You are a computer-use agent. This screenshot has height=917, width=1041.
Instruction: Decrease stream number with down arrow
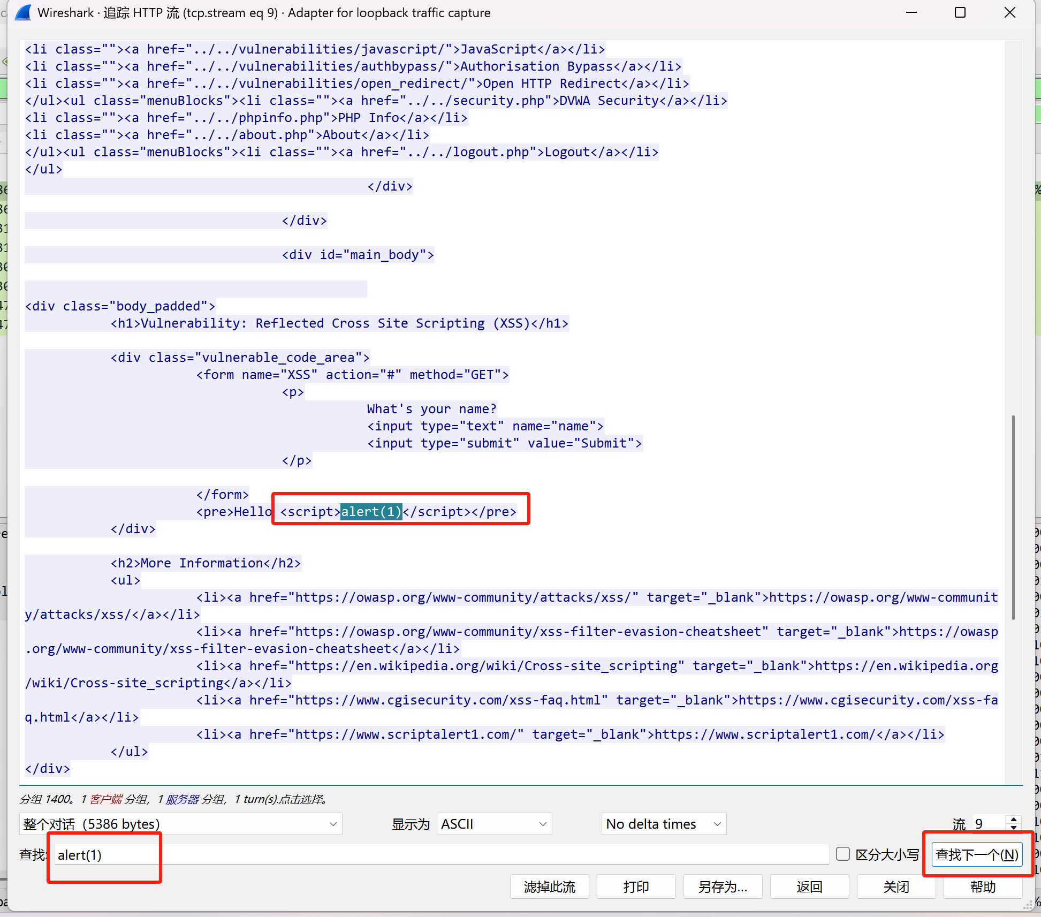tap(1014, 828)
